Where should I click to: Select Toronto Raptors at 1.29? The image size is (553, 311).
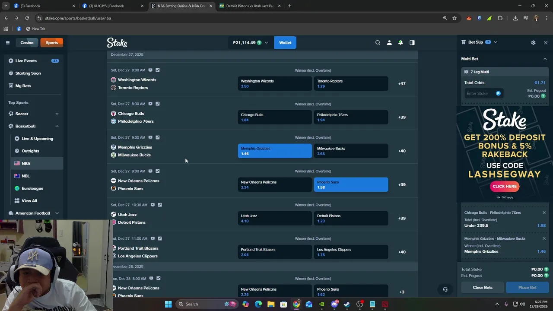coord(351,83)
